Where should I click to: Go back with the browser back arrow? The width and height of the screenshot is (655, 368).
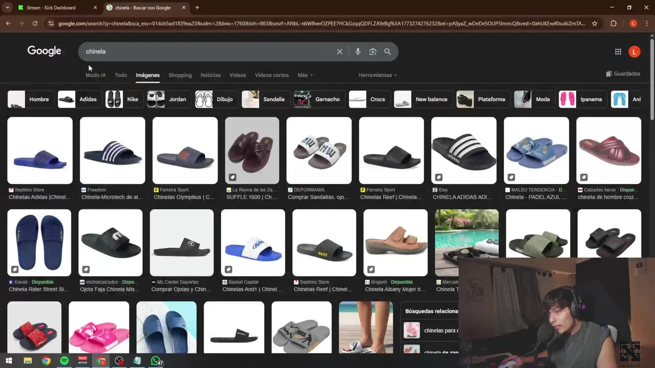[8, 24]
